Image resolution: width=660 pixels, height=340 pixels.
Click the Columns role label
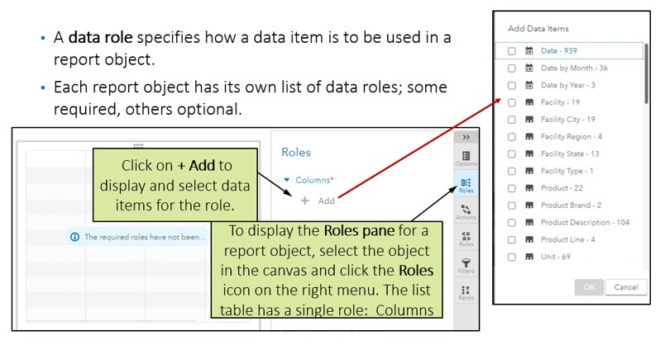pos(313,180)
